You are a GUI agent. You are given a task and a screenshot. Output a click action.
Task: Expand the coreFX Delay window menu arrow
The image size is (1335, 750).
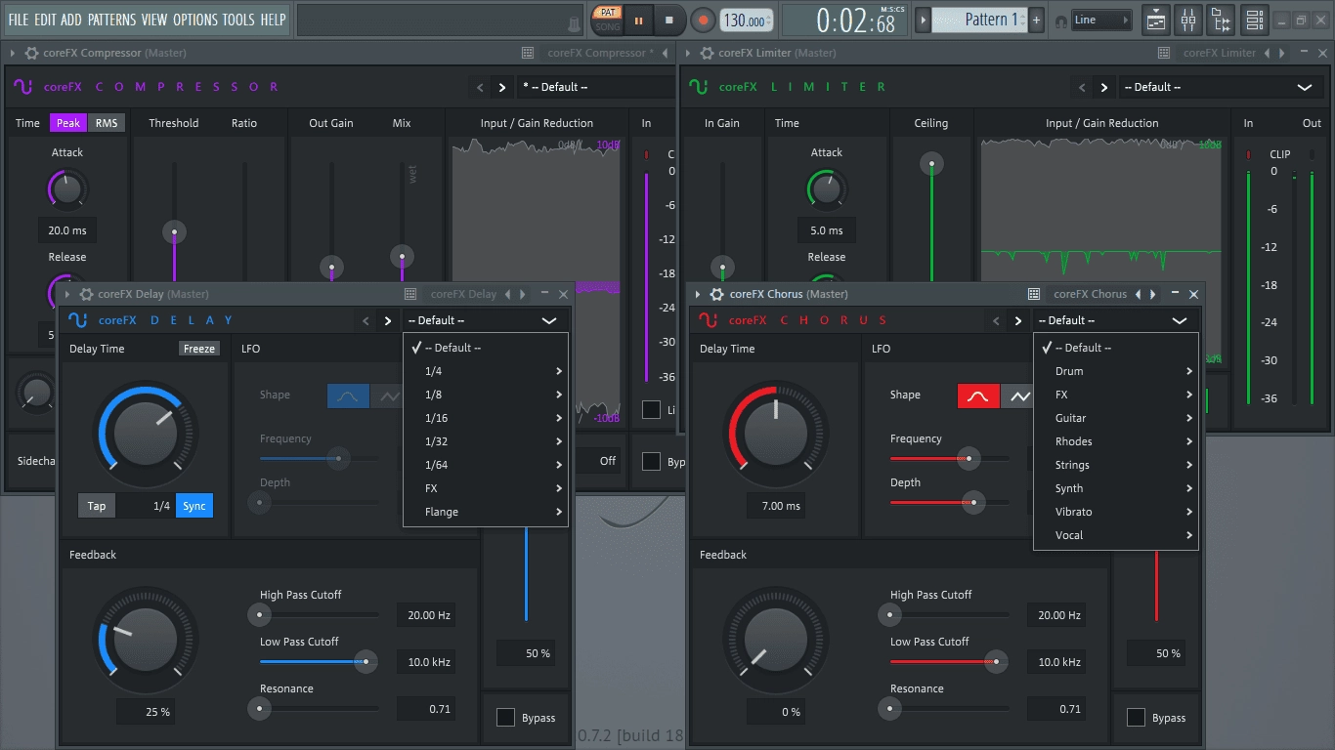coord(67,294)
